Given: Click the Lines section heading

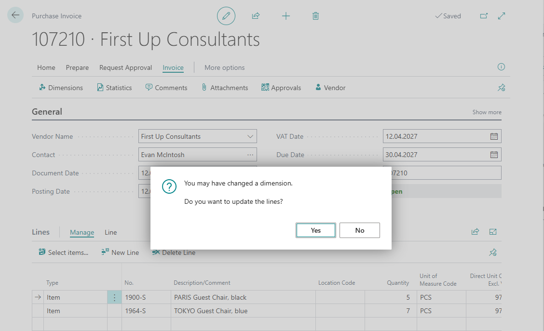Looking at the screenshot, I should click(41, 232).
